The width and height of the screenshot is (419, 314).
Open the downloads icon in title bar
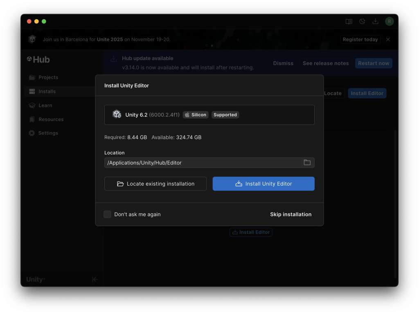coord(376,21)
